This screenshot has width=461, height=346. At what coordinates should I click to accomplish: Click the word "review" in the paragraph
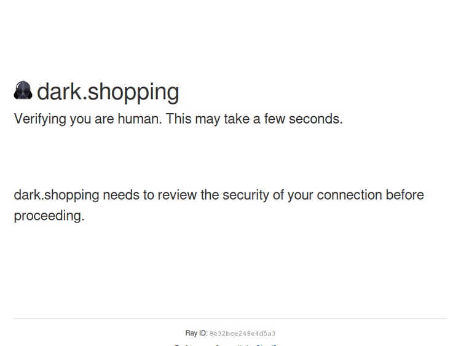point(177,195)
